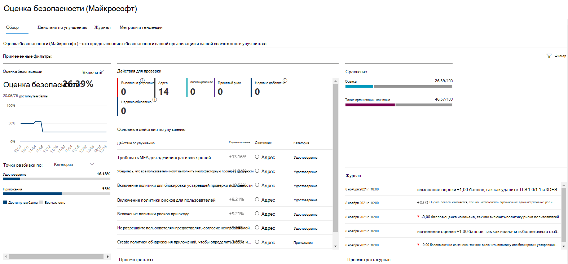Open Включение политики рисков при входе
Viewport: 568px width, 264px height.
pos(153,214)
